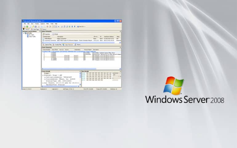Open the File menu
Viewport: 237px width, 148px height.
click(25, 24)
